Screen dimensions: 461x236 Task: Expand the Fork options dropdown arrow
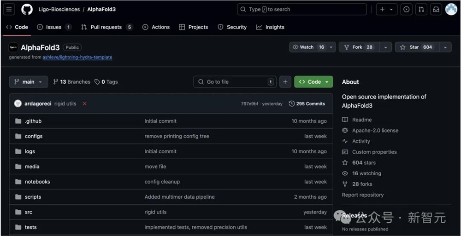(x=385, y=47)
